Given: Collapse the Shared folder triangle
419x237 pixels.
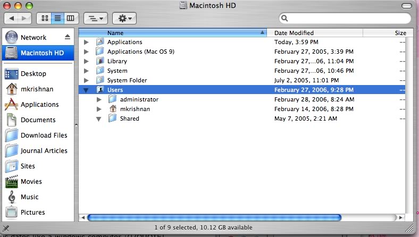Looking at the screenshot, I should coord(99,119).
